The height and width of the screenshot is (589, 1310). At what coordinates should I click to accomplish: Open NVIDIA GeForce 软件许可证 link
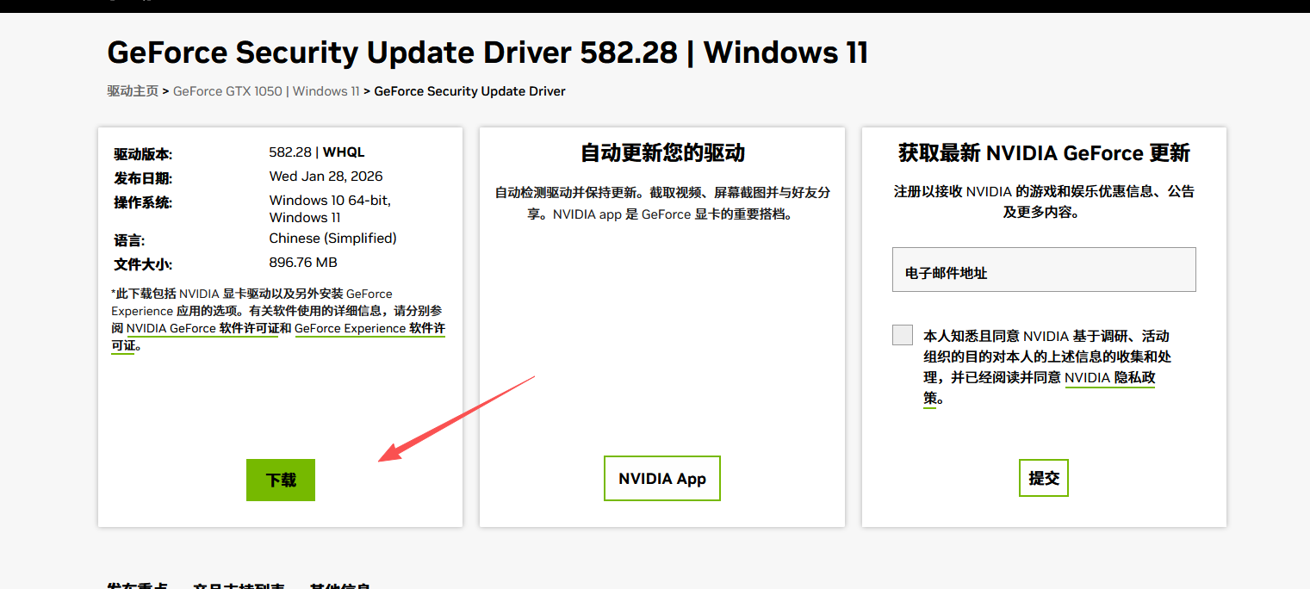click(x=202, y=328)
